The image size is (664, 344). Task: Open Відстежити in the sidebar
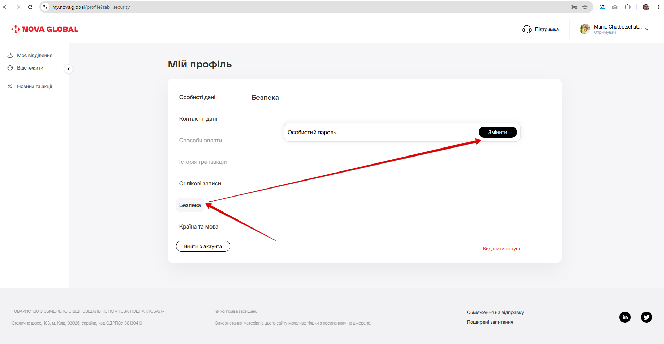click(30, 68)
